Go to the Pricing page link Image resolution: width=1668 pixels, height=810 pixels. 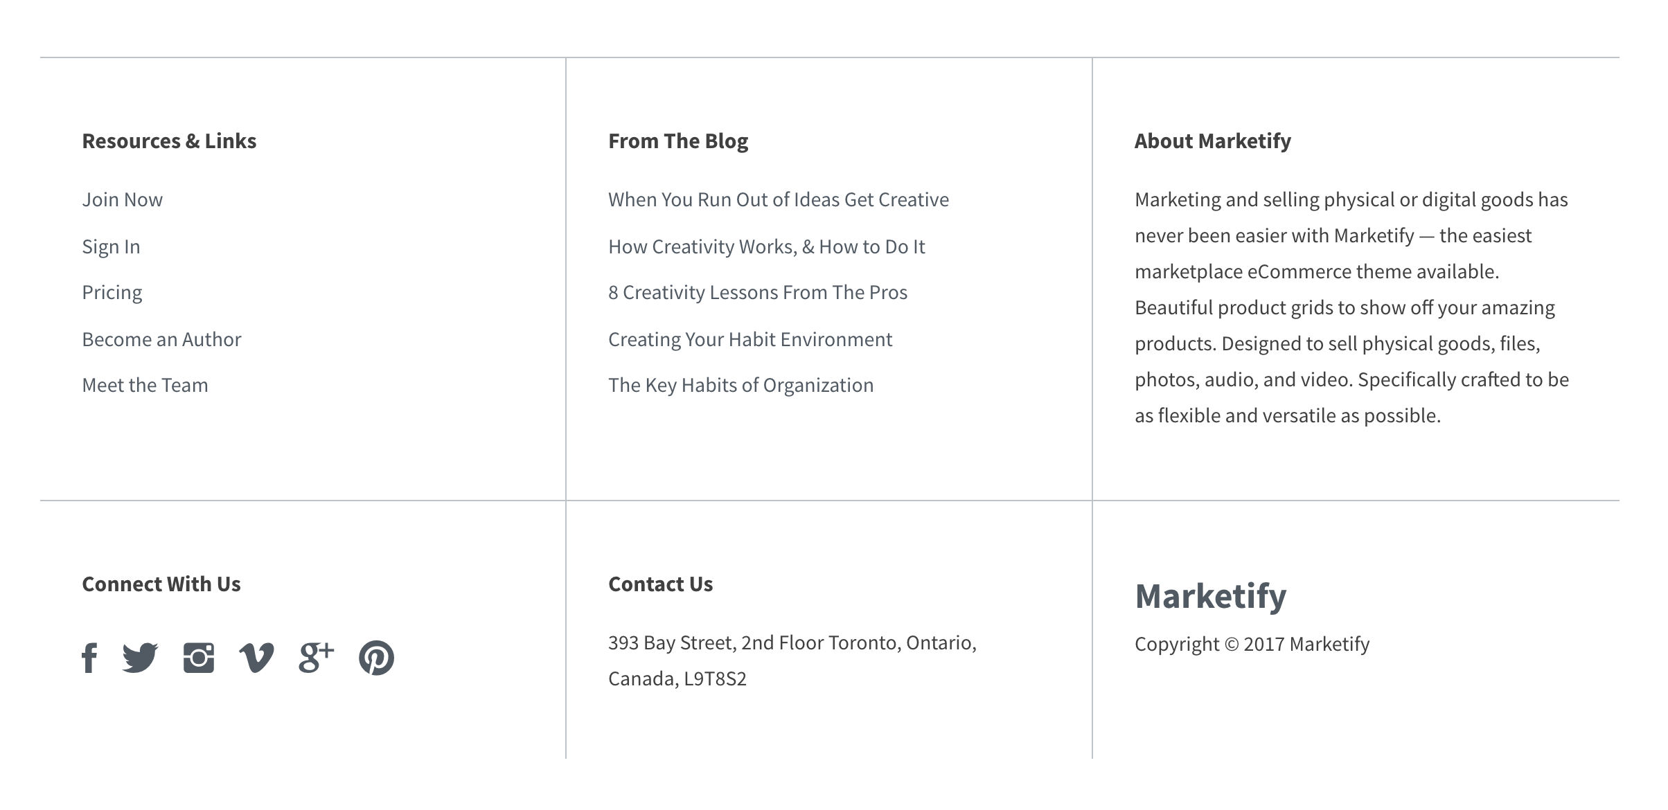[112, 293]
